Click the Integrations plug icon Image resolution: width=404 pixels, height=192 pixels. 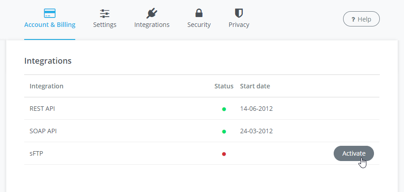coord(152,13)
